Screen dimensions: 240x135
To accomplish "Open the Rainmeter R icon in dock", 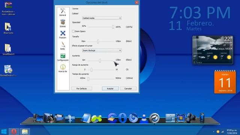I will click(181, 118).
